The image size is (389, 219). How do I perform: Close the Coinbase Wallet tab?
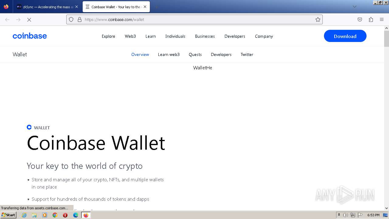pos(145,7)
